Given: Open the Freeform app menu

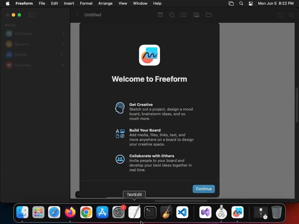Looking at the screenshot, I should point(24,3).
